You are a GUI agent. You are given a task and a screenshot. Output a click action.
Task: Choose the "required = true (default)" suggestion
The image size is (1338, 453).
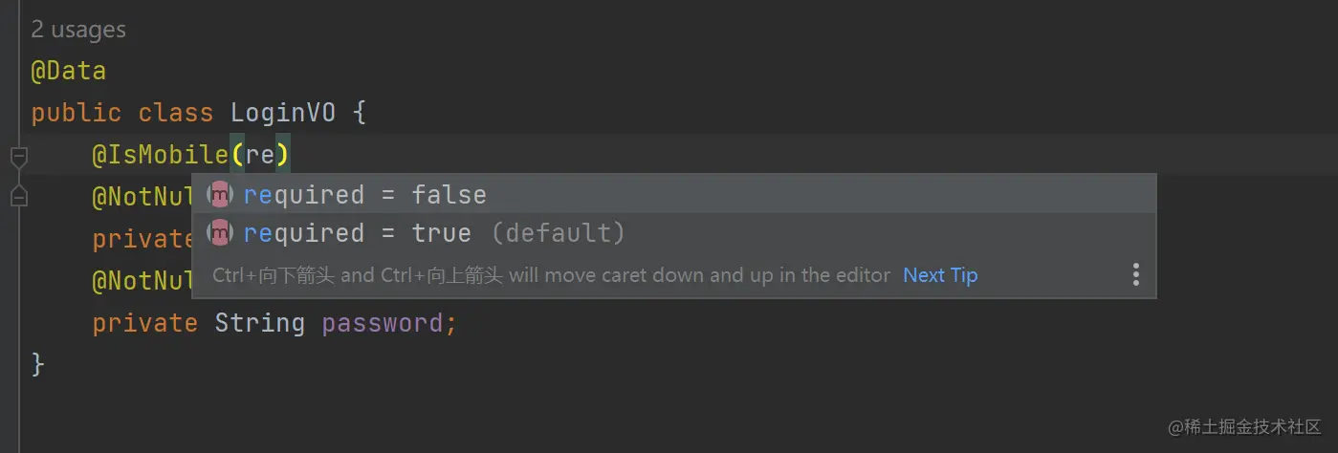click(674, 232)
